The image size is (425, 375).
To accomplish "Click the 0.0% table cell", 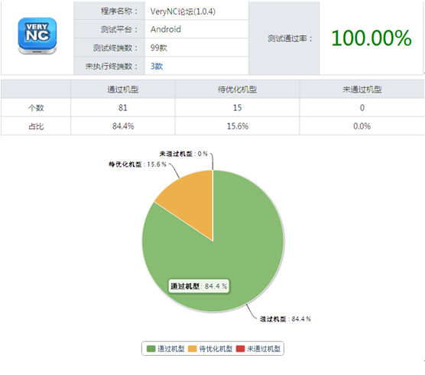I will [362, 126].
